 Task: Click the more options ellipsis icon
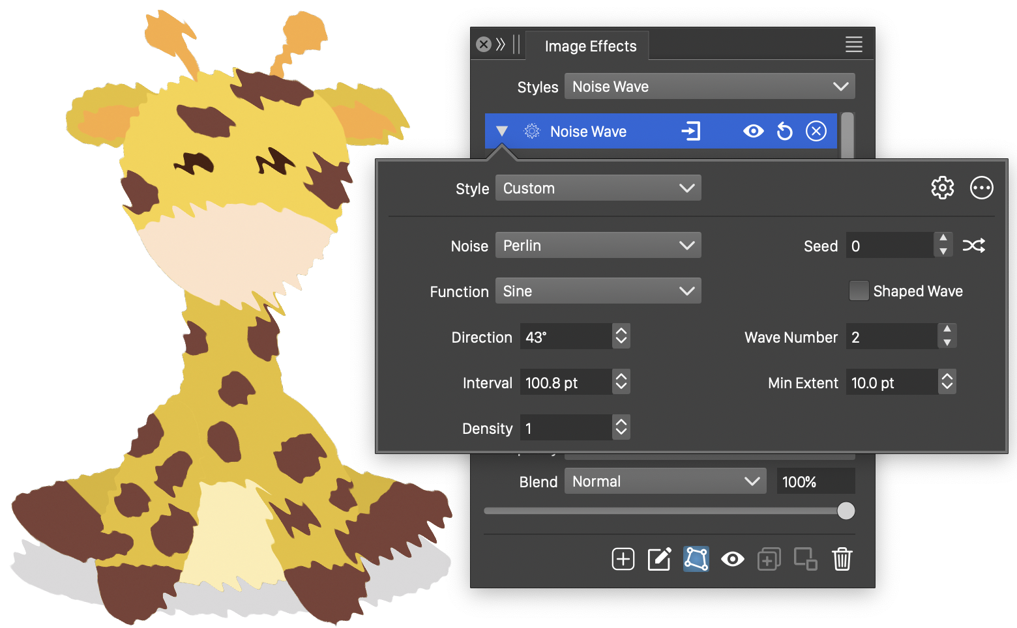tap(981, 188)
